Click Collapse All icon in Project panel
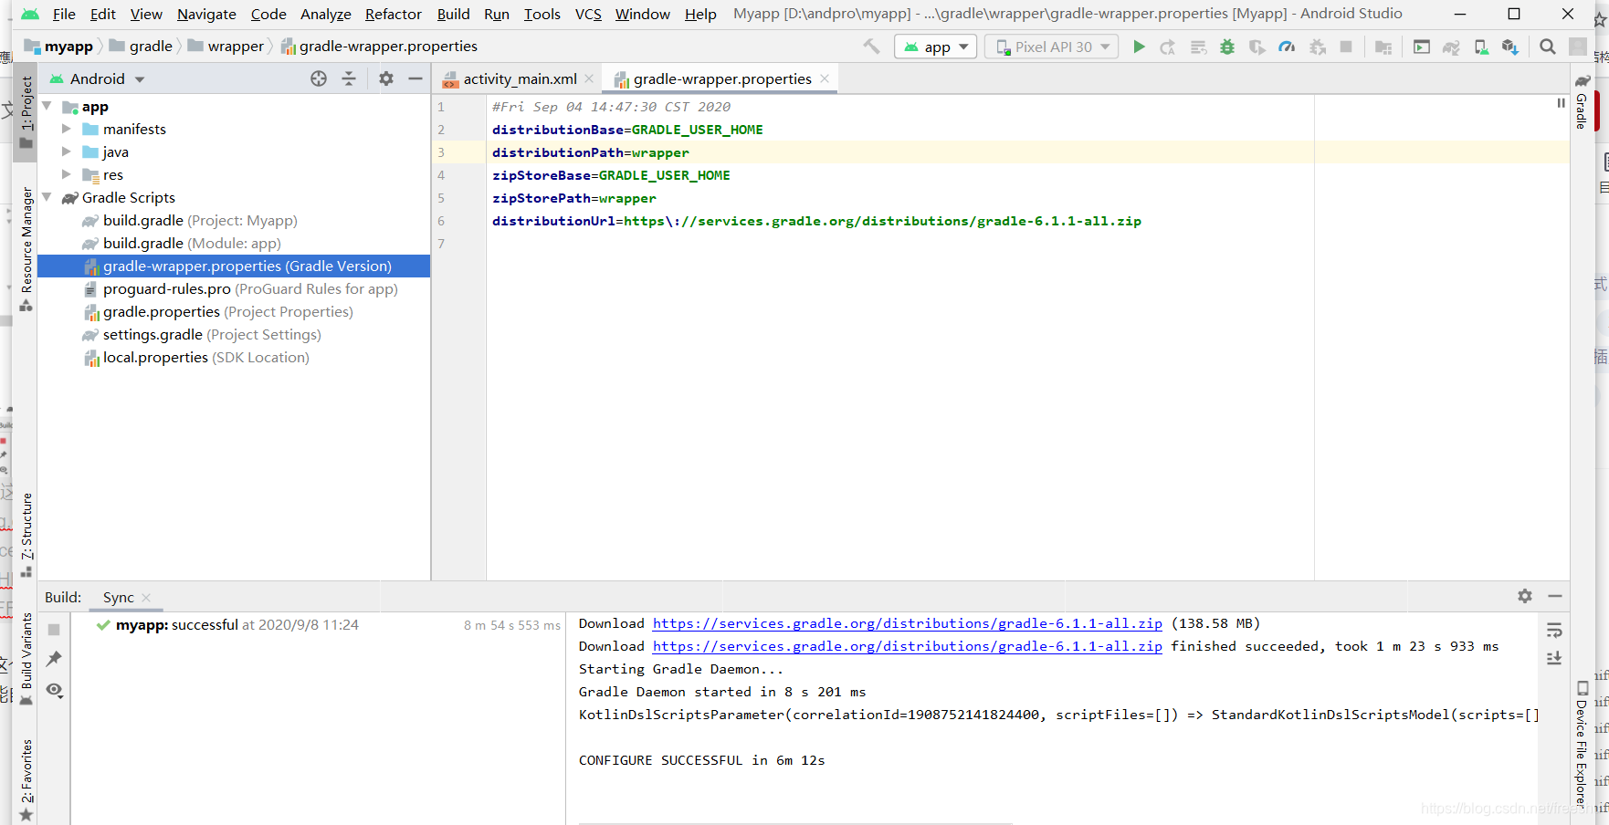This screenshot has height=825, width=1609. coord(349,79)
